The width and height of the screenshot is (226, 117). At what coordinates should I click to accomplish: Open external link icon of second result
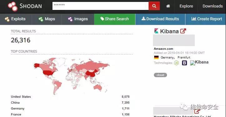[x=197, y=111]
